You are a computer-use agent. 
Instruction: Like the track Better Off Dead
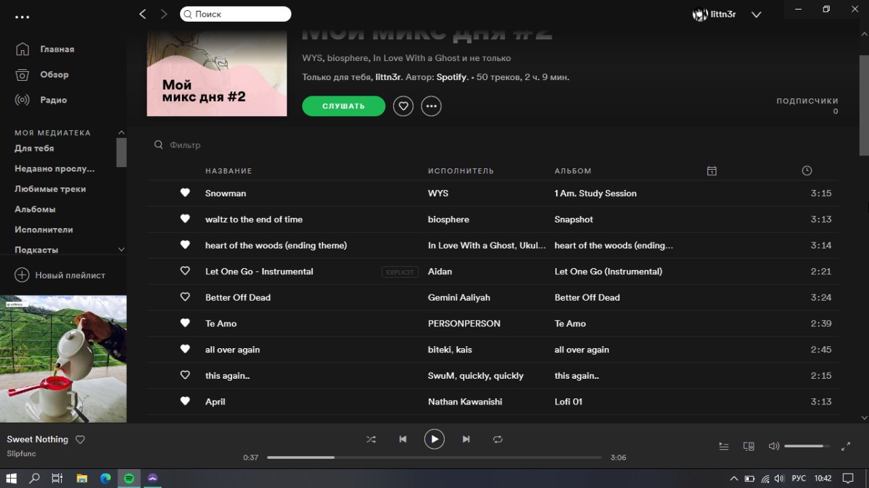(x=185, y=297)
